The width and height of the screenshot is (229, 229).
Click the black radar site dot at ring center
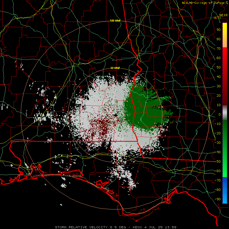115,115
